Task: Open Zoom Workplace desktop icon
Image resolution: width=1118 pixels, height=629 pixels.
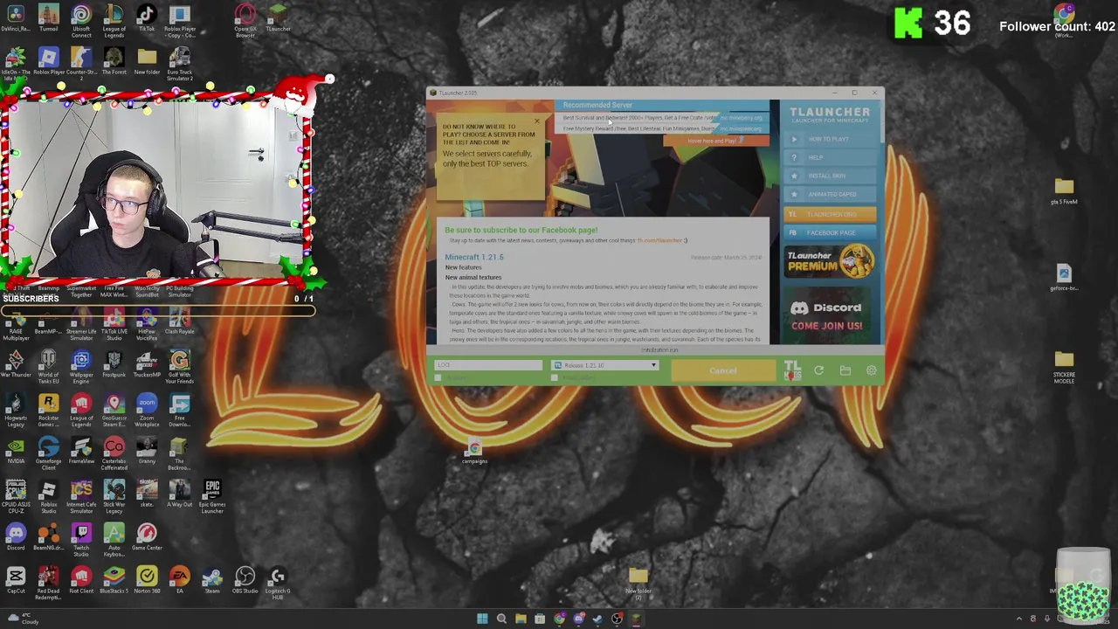Action: click(147, 410)
